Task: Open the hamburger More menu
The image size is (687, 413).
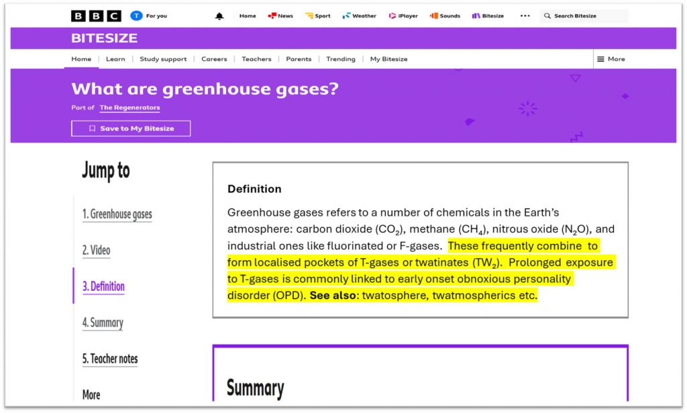Action: [x=611, y=59]
